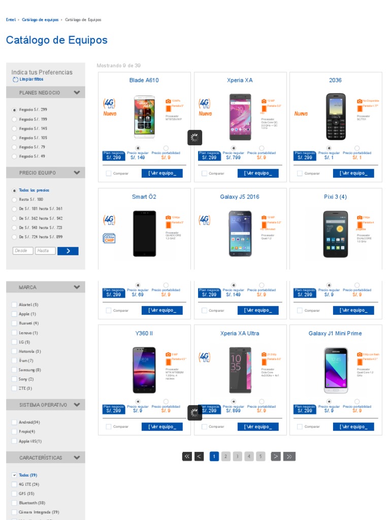Open the Galaxy J5 2016 phone image

[x=240, y=234]
